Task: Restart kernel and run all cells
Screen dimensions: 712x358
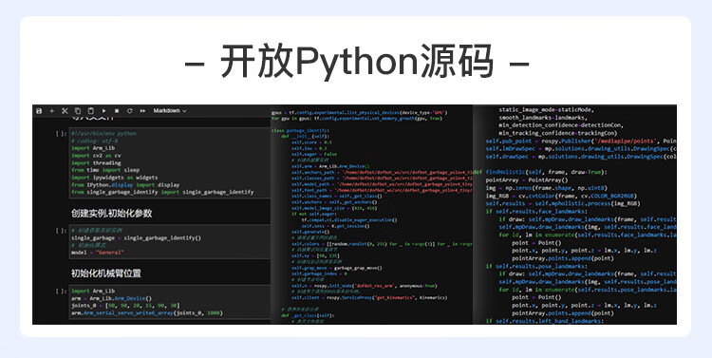Action: coord(142,111)
